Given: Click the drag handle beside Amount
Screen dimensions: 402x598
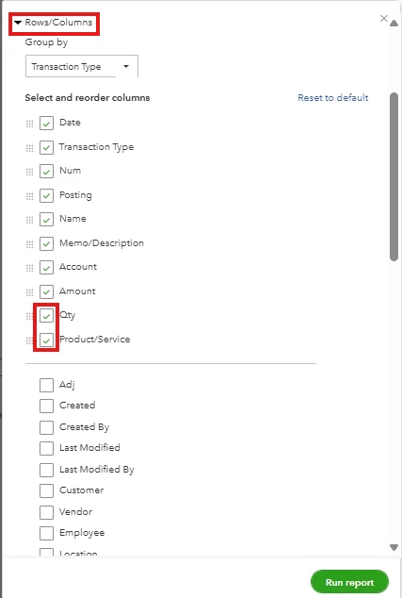Looking at the screenshot, I should click(30, 292).
